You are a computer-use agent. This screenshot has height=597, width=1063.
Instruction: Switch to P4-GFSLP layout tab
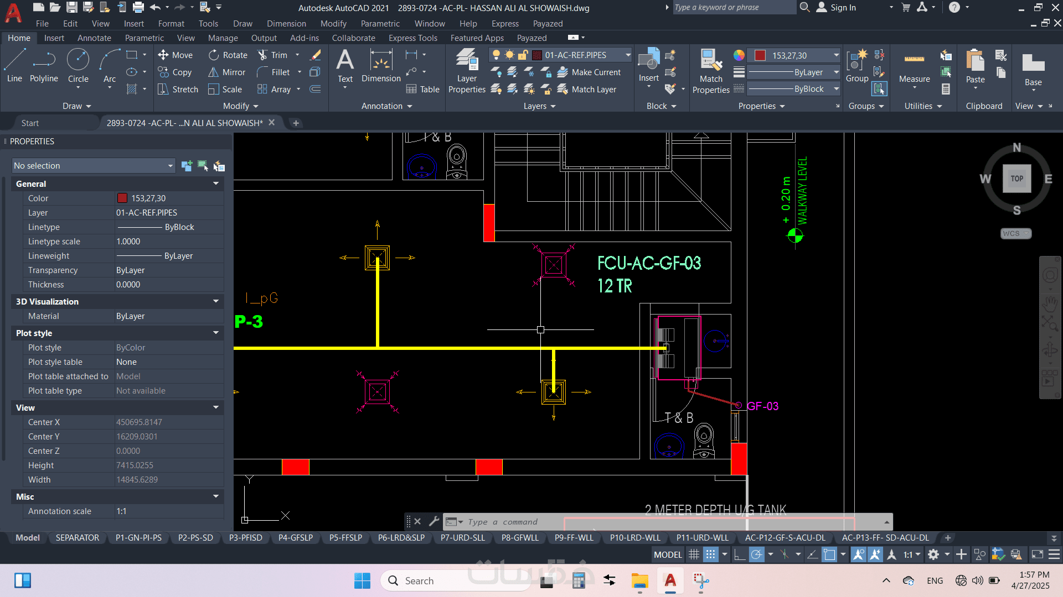295,538
